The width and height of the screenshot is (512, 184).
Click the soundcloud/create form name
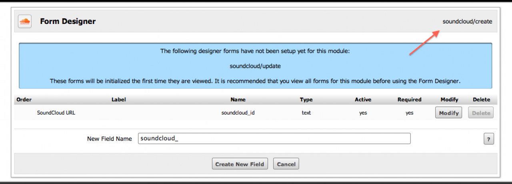[x=467, y=22]
